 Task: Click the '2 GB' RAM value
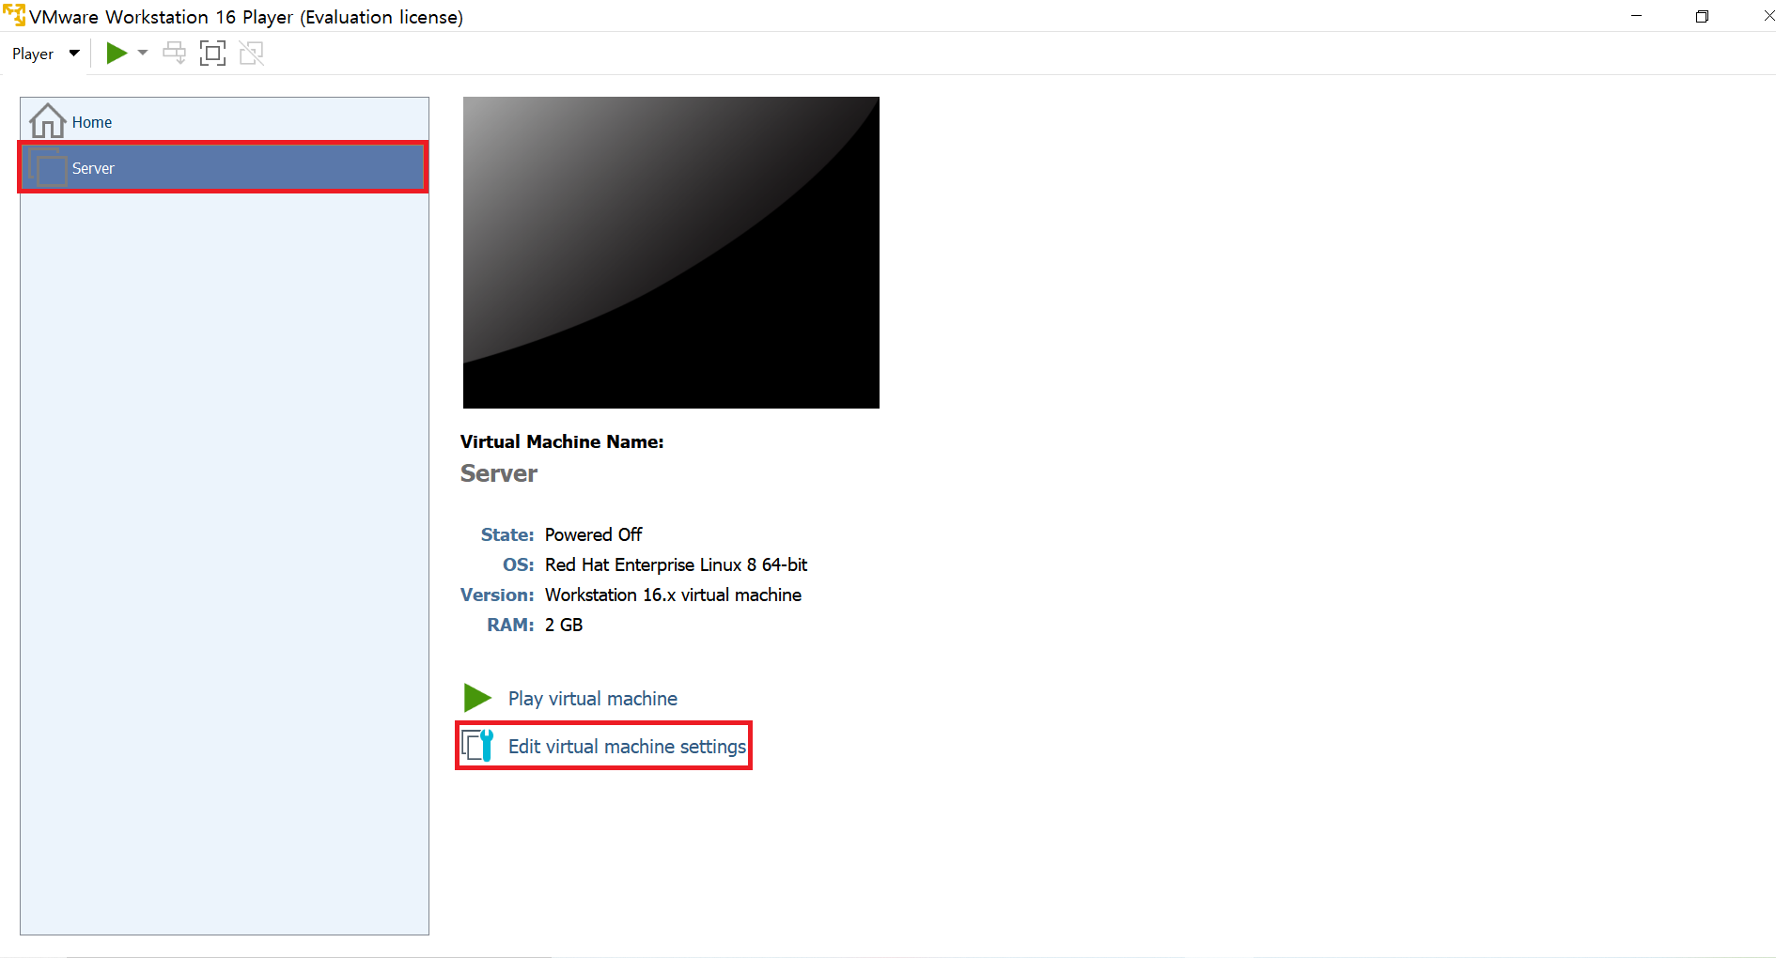click(x=564, y=625)
